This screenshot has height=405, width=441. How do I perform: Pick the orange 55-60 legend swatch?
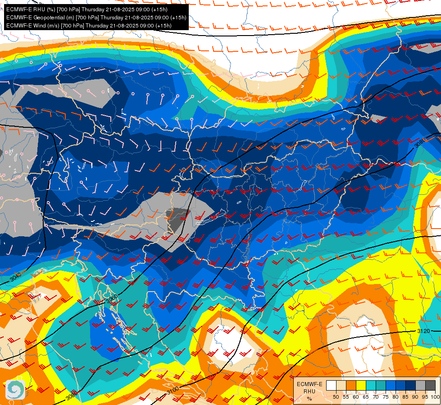click(351, 385)
